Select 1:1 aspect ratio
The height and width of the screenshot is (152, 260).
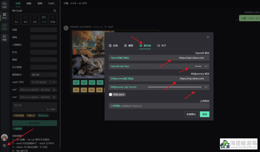17,19
